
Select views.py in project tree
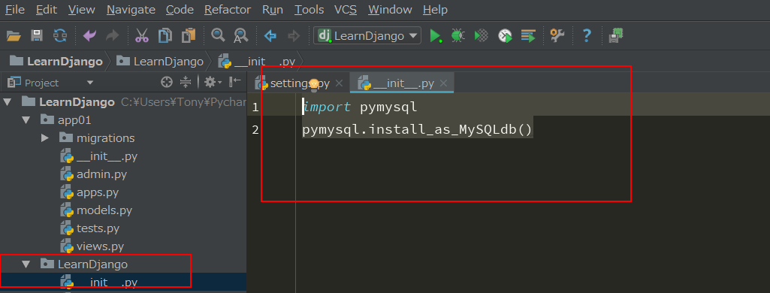coord(92,246)
